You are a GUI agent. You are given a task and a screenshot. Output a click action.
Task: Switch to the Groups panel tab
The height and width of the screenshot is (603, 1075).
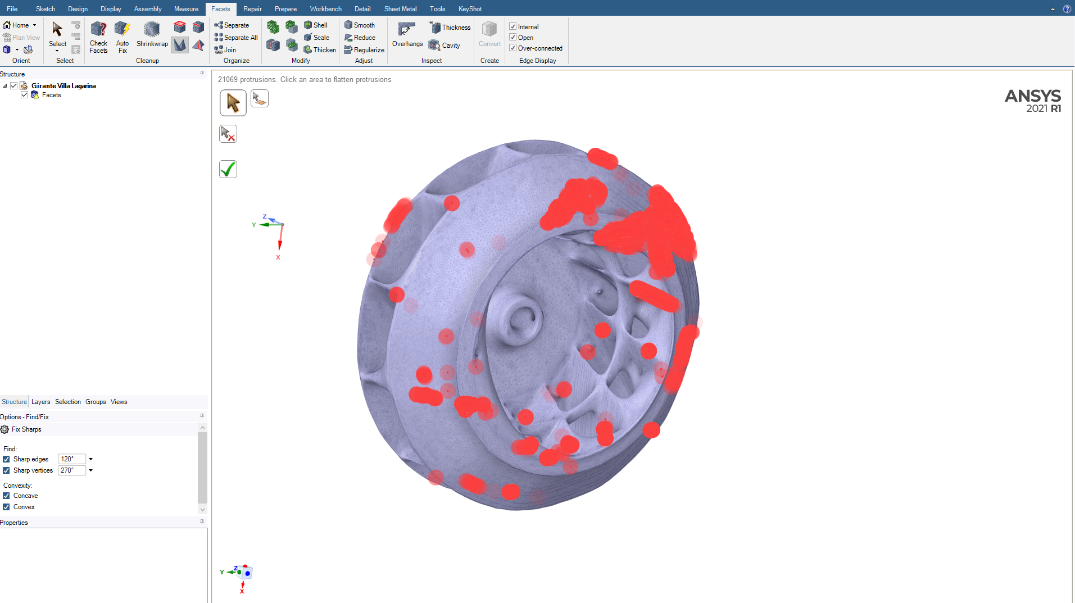(96, 402)
